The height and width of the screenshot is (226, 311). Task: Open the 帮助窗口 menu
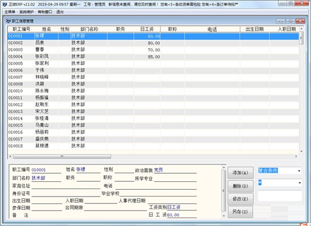(x=45, y=12)
